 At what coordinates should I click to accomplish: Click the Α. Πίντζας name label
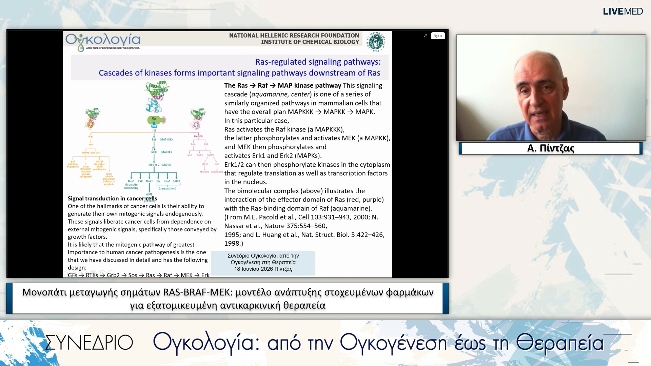coord(551,148)
